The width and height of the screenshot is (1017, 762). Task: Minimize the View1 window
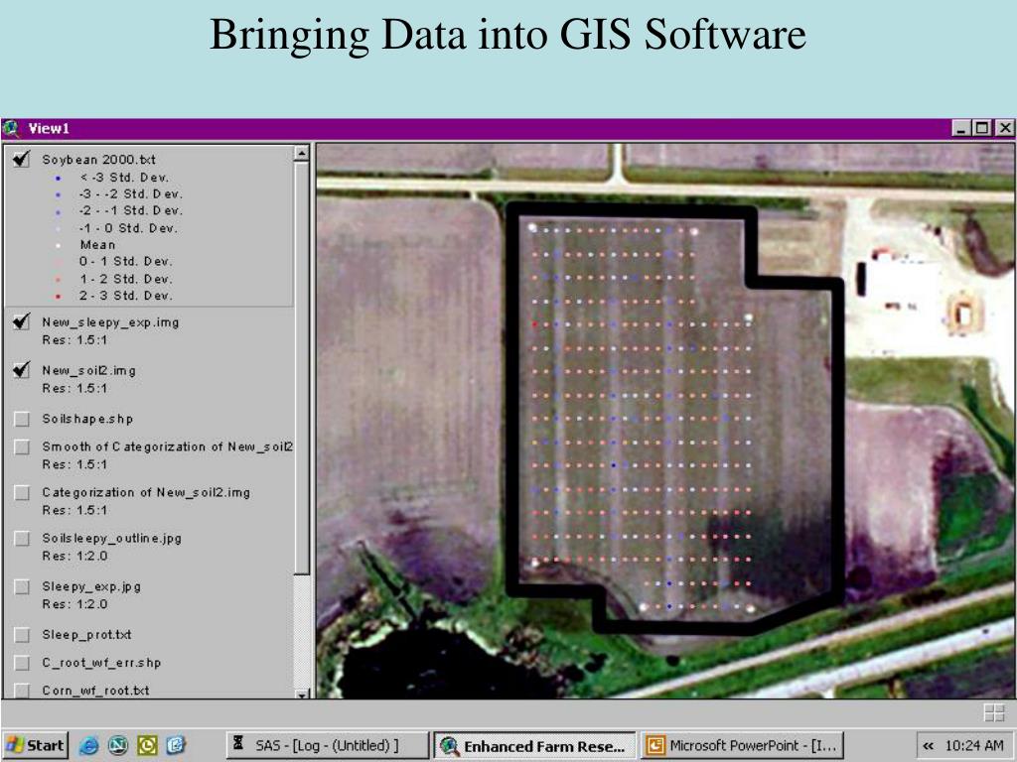(962, 128)
